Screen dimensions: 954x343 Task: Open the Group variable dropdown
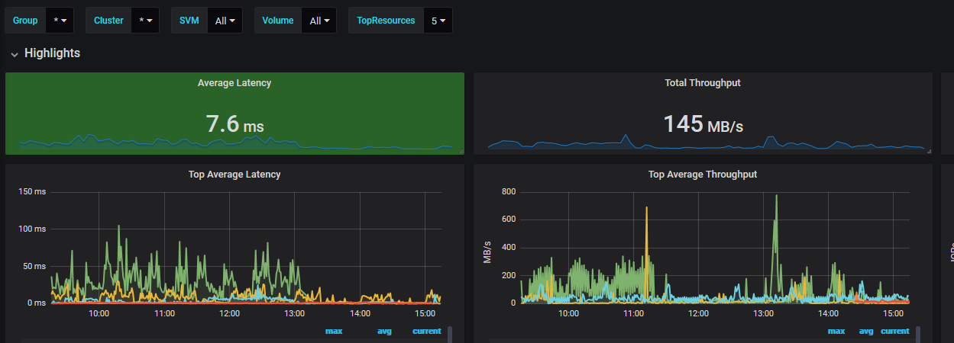[60, 21]
